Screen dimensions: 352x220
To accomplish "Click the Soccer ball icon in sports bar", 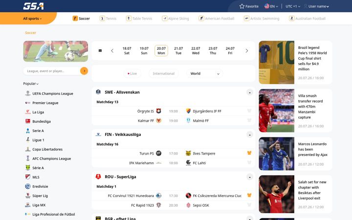I will (75, 19).
